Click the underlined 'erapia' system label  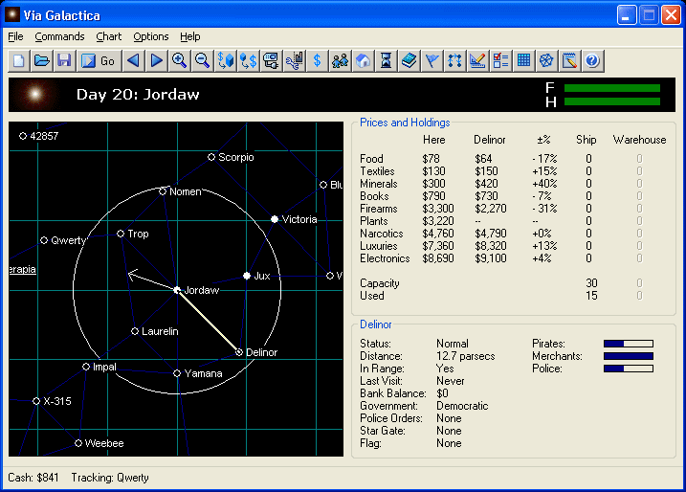pyautogui.click(x=22, y=270)
